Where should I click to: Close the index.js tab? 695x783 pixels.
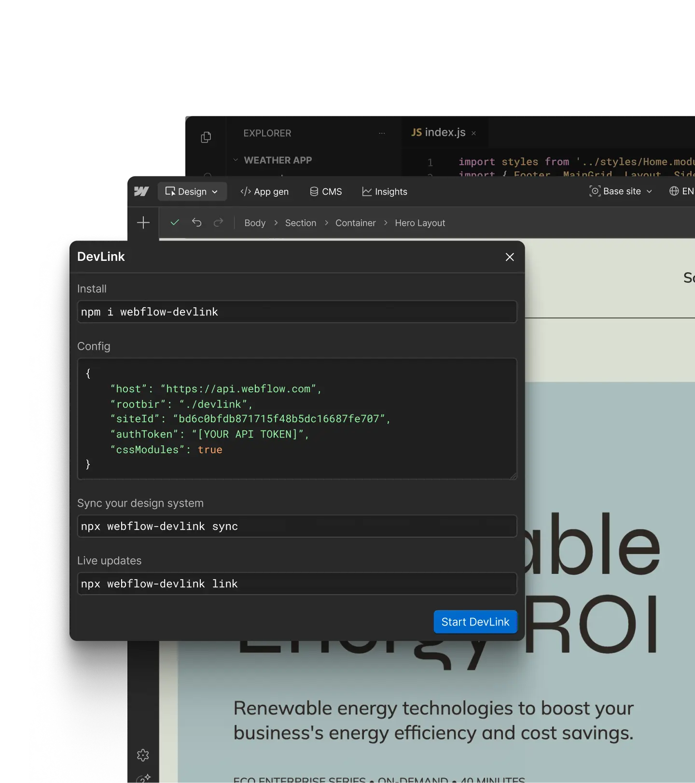[473, 133]
